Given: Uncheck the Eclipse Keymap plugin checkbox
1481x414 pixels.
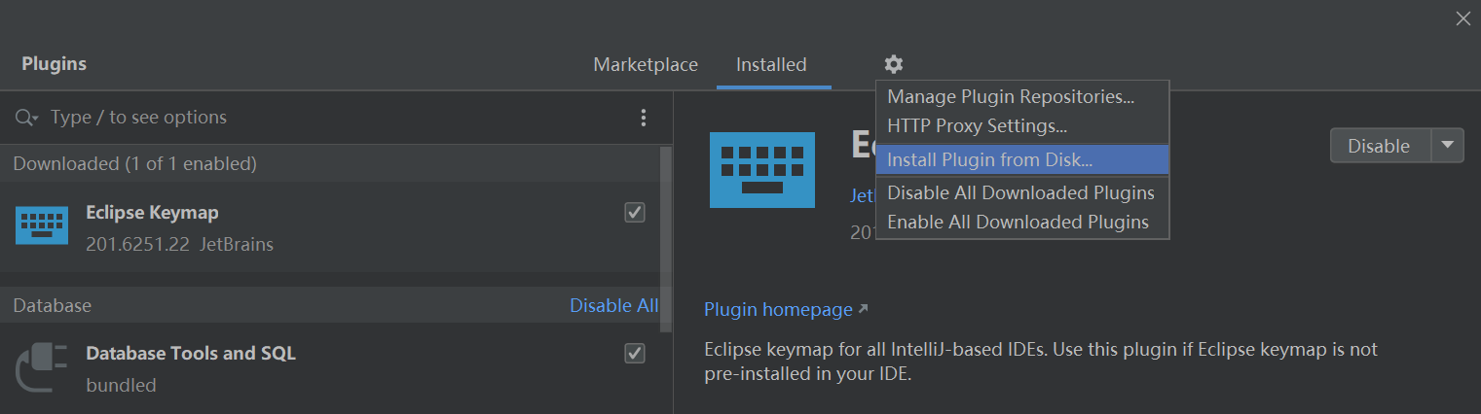Looking at the screenshot, I should tap(635, 212).
